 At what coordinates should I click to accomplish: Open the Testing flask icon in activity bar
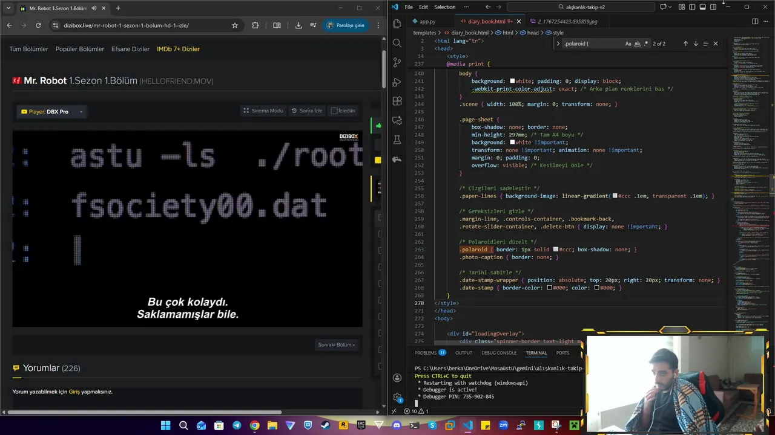pyautogui.click(x=397, y=140)
